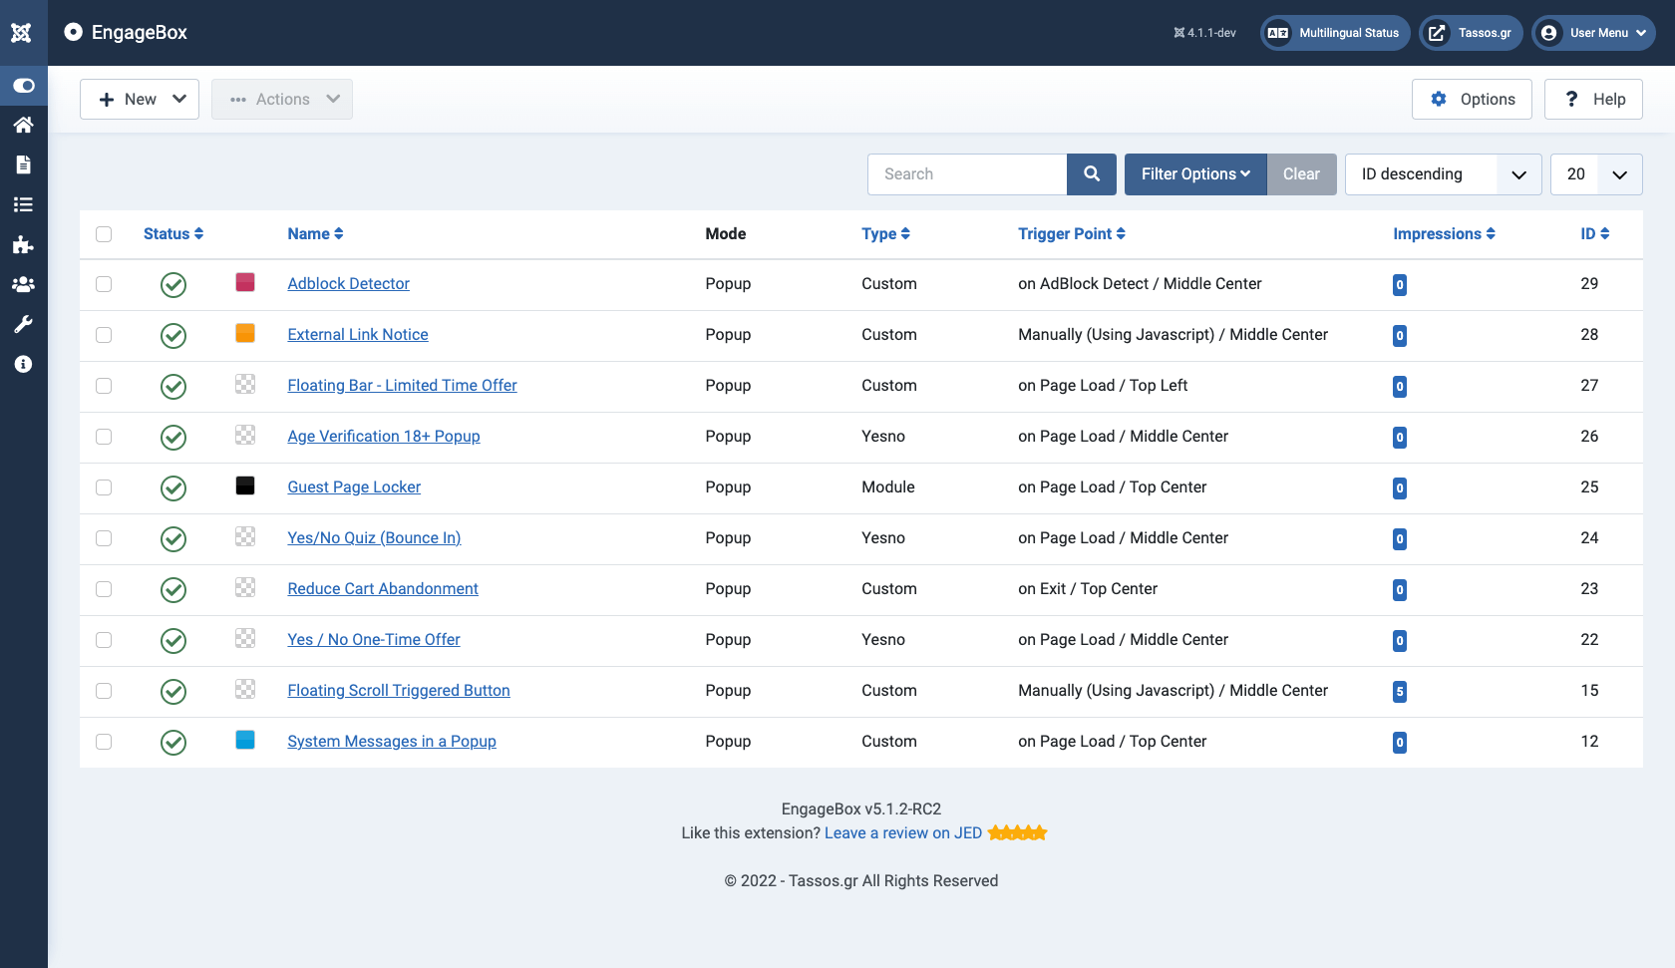Open the Components puzzle sidebar icon
The width and height of the screenshot is (1675, 968).
[24, 244]
